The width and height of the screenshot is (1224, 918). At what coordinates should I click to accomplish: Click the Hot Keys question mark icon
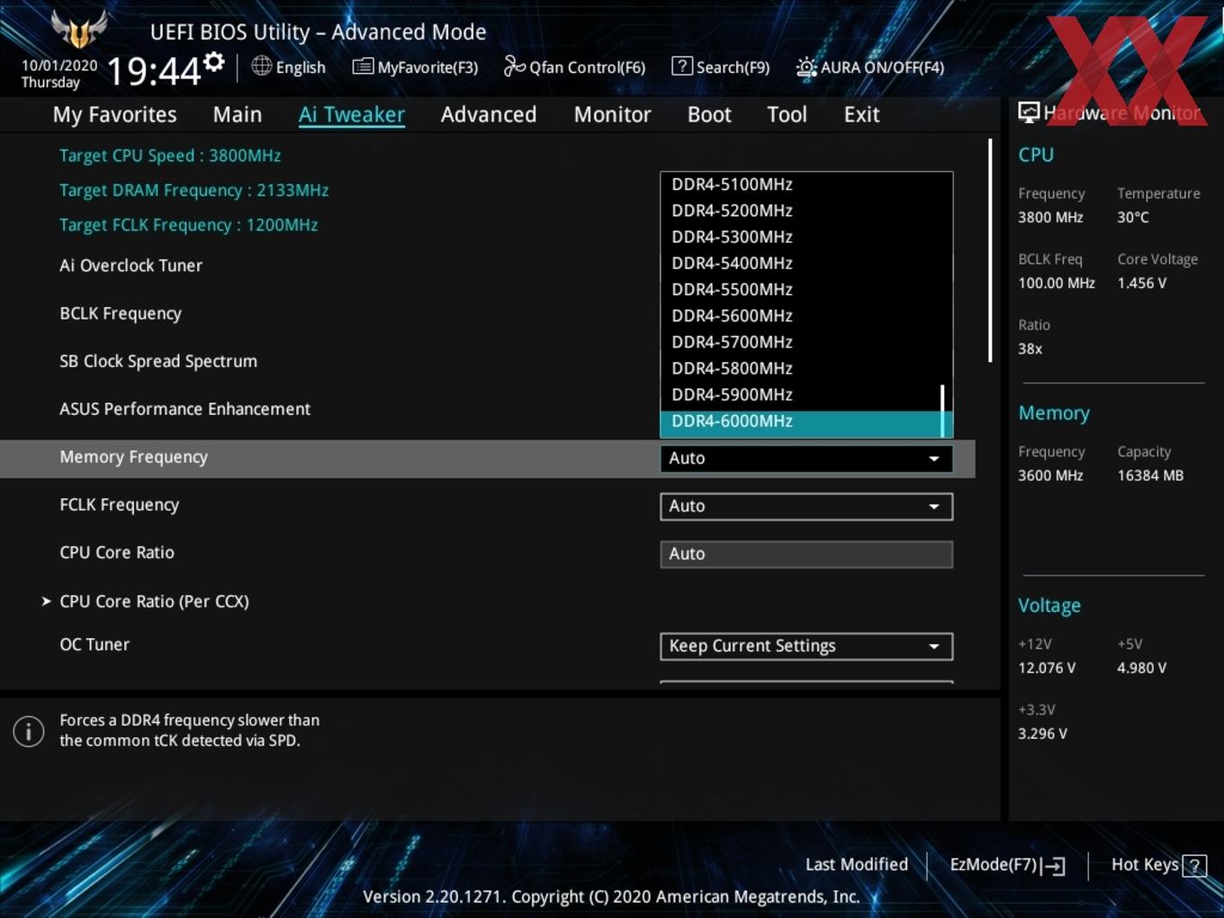tap(1194, 866)
